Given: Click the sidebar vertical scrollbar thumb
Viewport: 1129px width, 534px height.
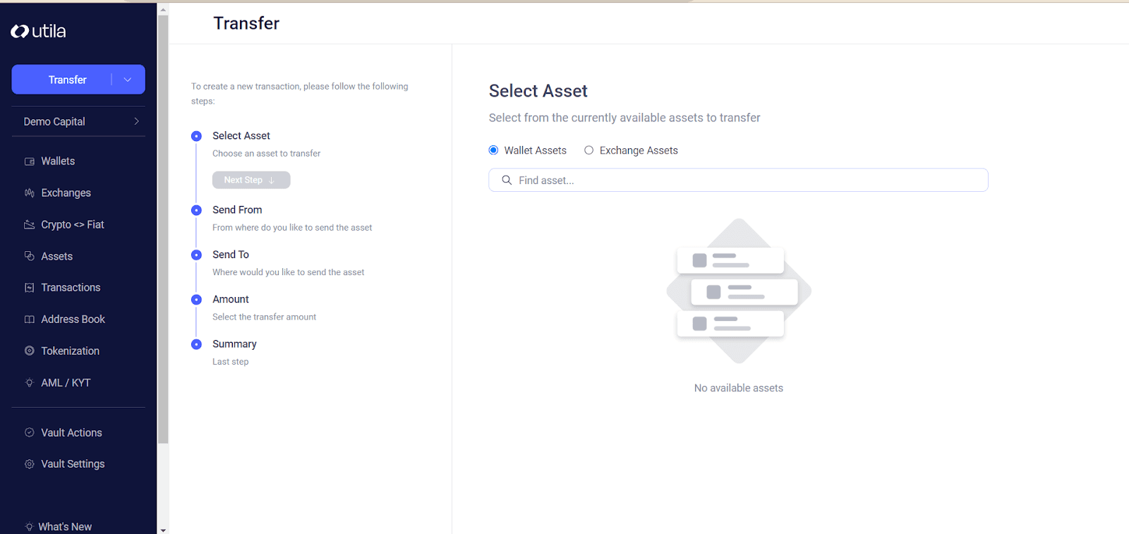Looking at the screenshot, I should coord(163,229).
